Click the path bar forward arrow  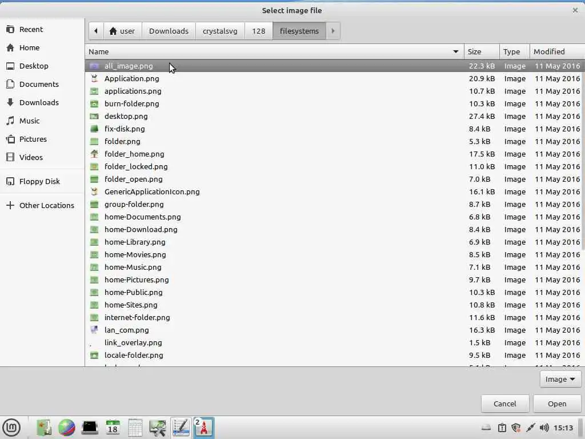point(333,31)
